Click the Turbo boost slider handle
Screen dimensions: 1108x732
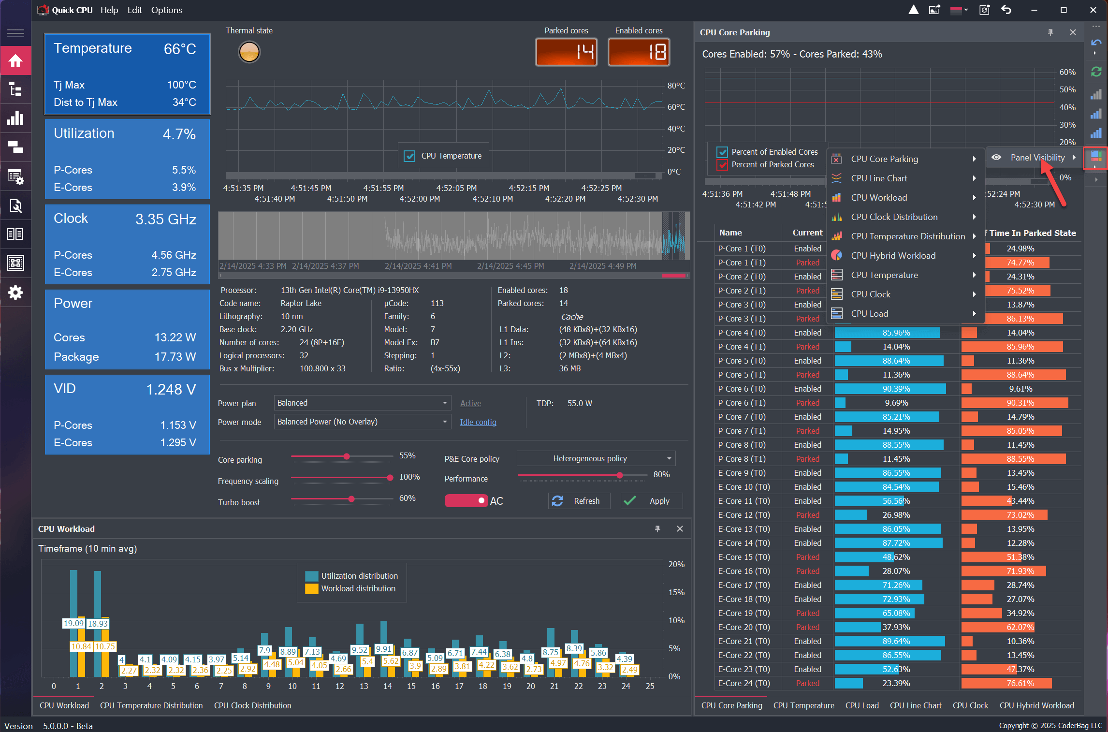[351, 499]
